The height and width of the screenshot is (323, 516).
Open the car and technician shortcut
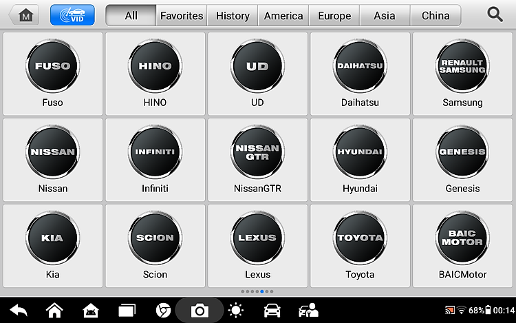tap(308, 310)
